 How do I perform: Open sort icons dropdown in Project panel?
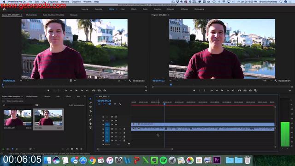[x=31, y=149]
